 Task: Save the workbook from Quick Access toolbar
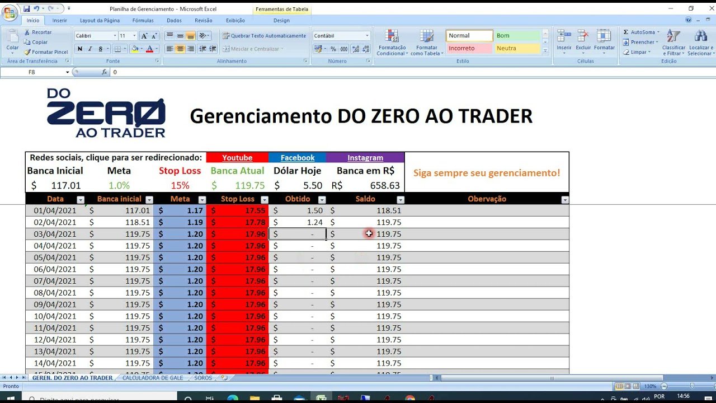26,9
